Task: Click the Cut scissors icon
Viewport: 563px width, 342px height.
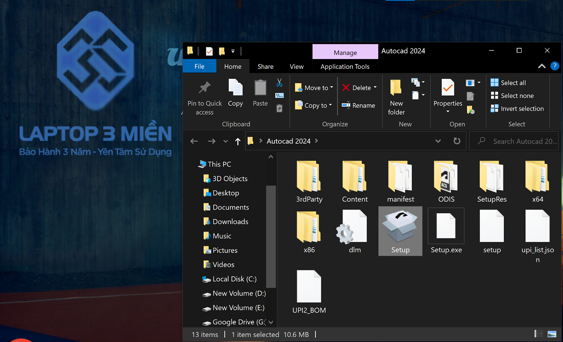Action: pos(279,83)
